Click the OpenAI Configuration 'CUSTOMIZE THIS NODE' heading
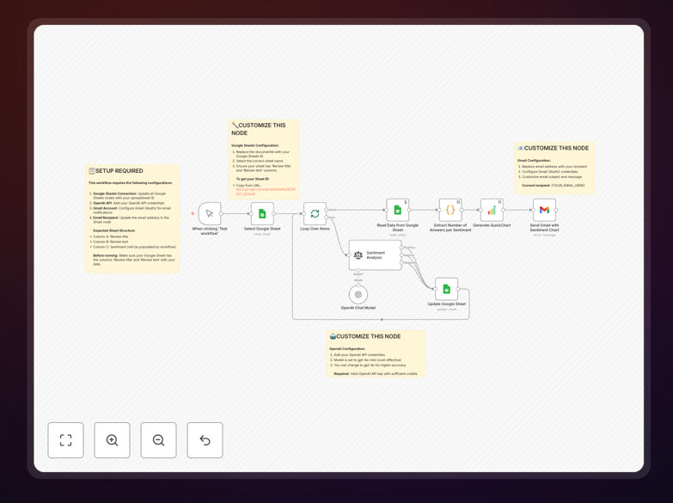This screenshot has height=503, width=673. (365, 336)
